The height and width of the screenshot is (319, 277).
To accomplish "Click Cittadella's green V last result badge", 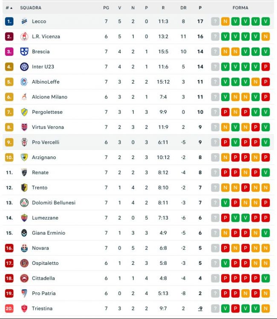I will (x=265, y=278).
